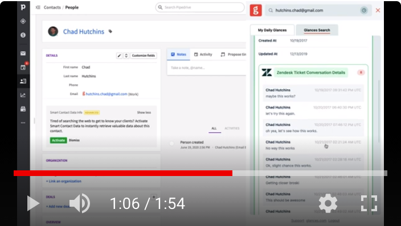
Task: Open glances.com link in footer
Action: [x=316, y=221]
